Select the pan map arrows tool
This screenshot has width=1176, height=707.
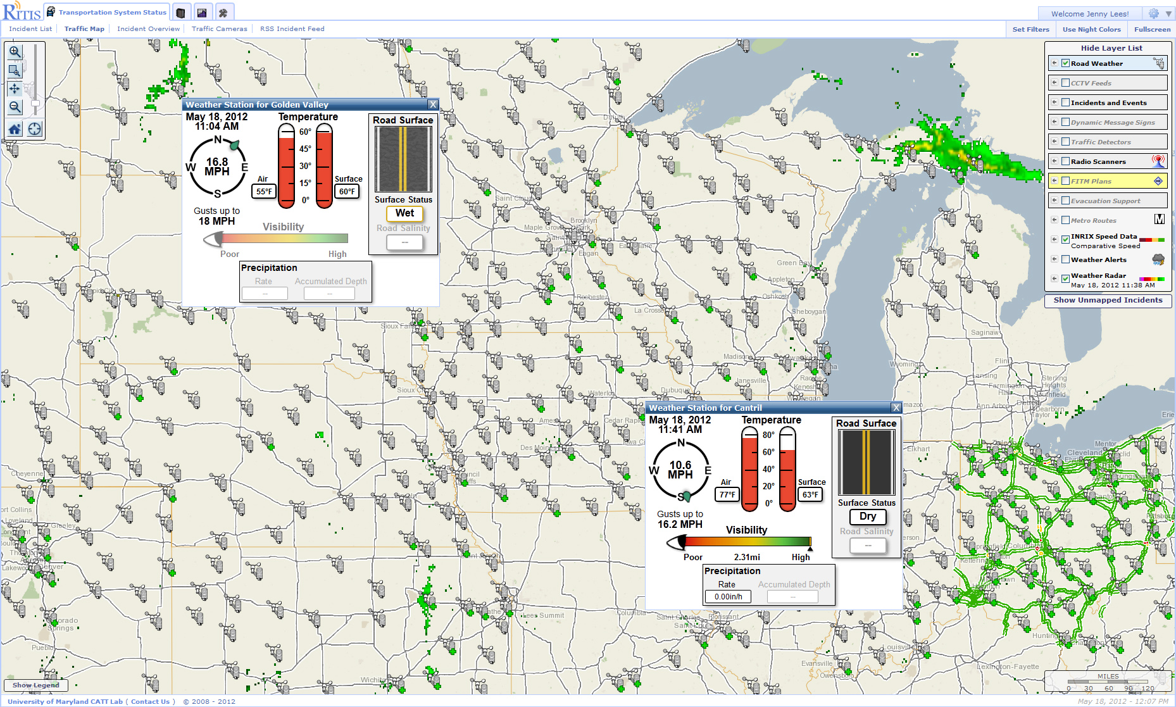click(x=15, y=89)
